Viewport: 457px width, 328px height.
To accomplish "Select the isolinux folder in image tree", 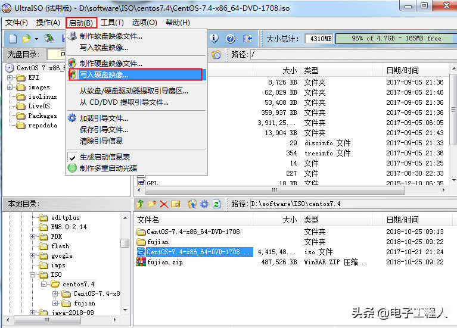I will click(42, 96).
